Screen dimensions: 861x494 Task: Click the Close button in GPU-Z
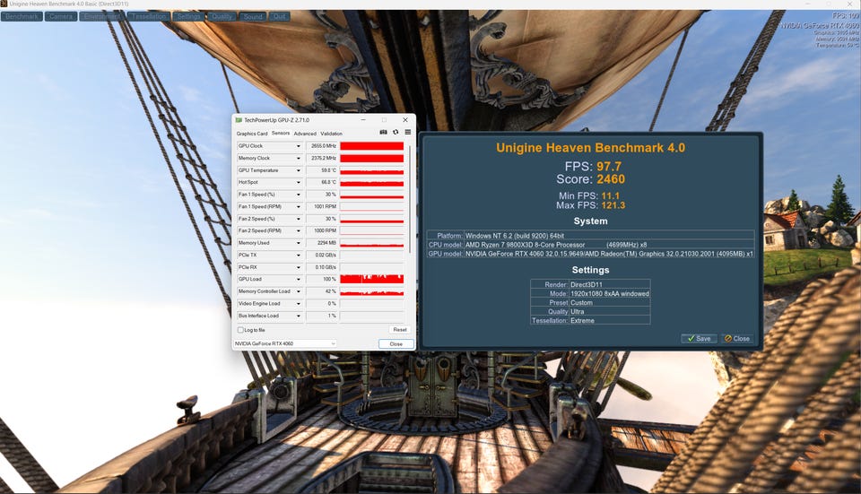(396, 343)
